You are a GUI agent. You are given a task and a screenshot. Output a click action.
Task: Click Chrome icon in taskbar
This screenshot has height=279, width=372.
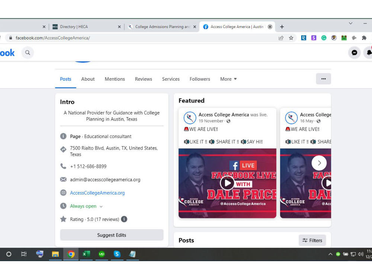tap(71, 254)
